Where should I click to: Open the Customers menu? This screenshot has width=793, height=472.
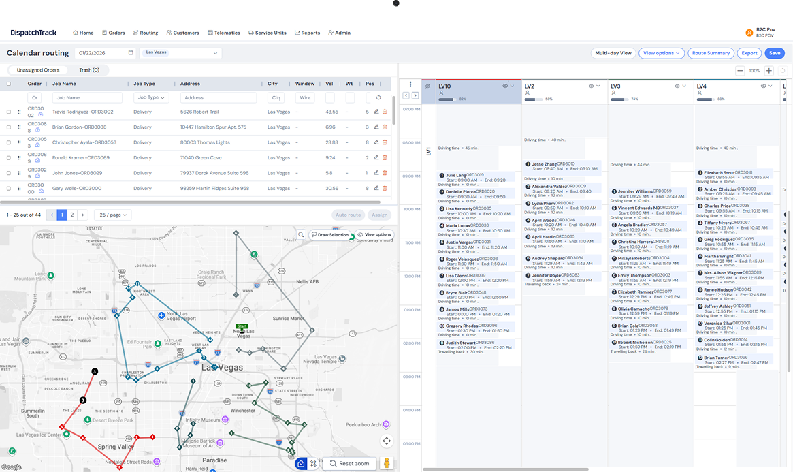point(182,33)
